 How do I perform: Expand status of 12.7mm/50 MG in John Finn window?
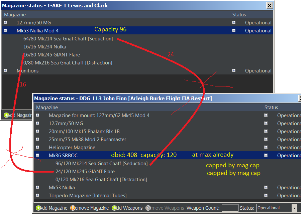pyautogui.click(x=266, y=123)
